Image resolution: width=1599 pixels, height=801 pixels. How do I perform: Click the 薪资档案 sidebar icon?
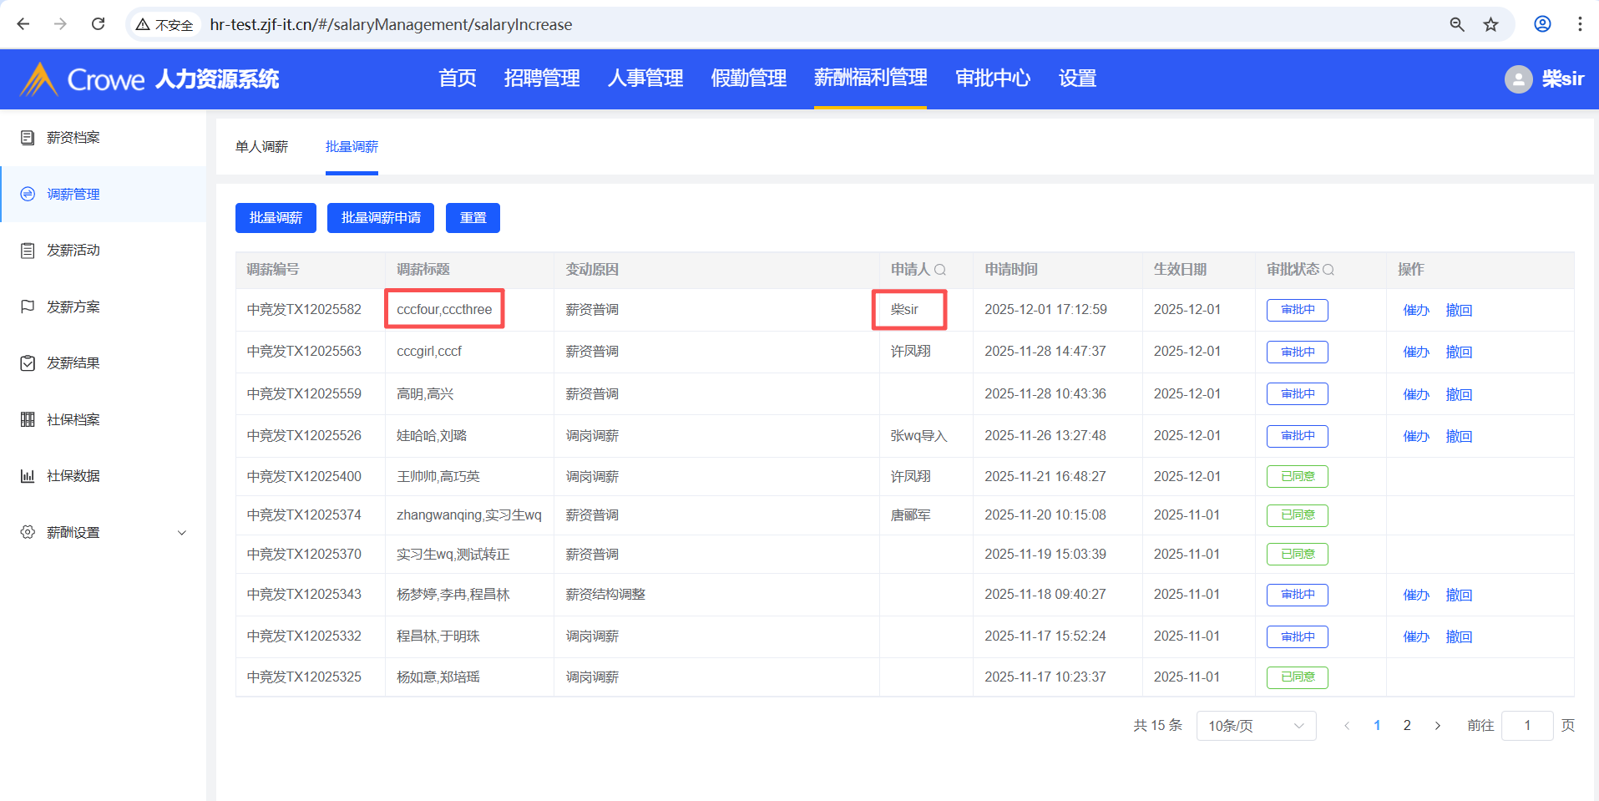pyautogui.click(x=28, y=138)
